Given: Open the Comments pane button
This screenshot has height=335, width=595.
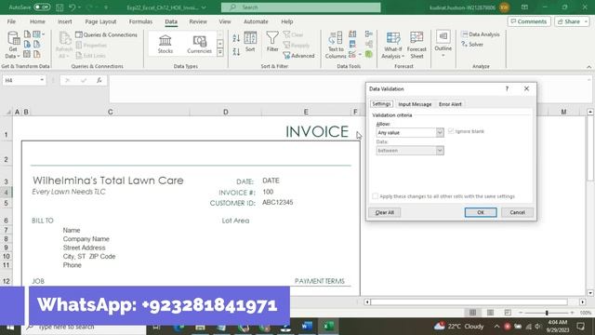Looking at the screenshot, I should click(529, 21).
